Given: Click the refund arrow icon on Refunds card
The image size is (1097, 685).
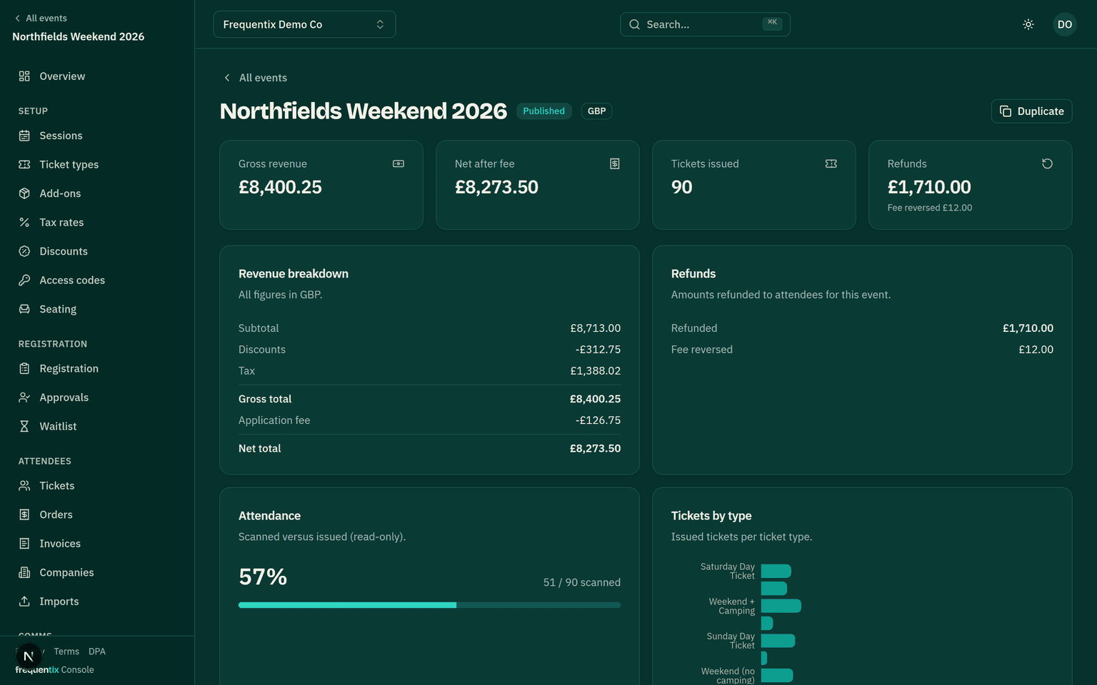Looking at the screenshot, I should pyautogui.click(x=1048, y=163).
